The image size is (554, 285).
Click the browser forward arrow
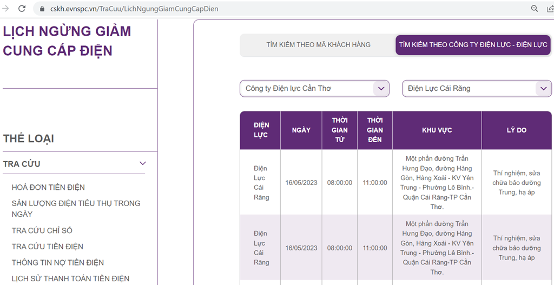(x=6, y=9)
